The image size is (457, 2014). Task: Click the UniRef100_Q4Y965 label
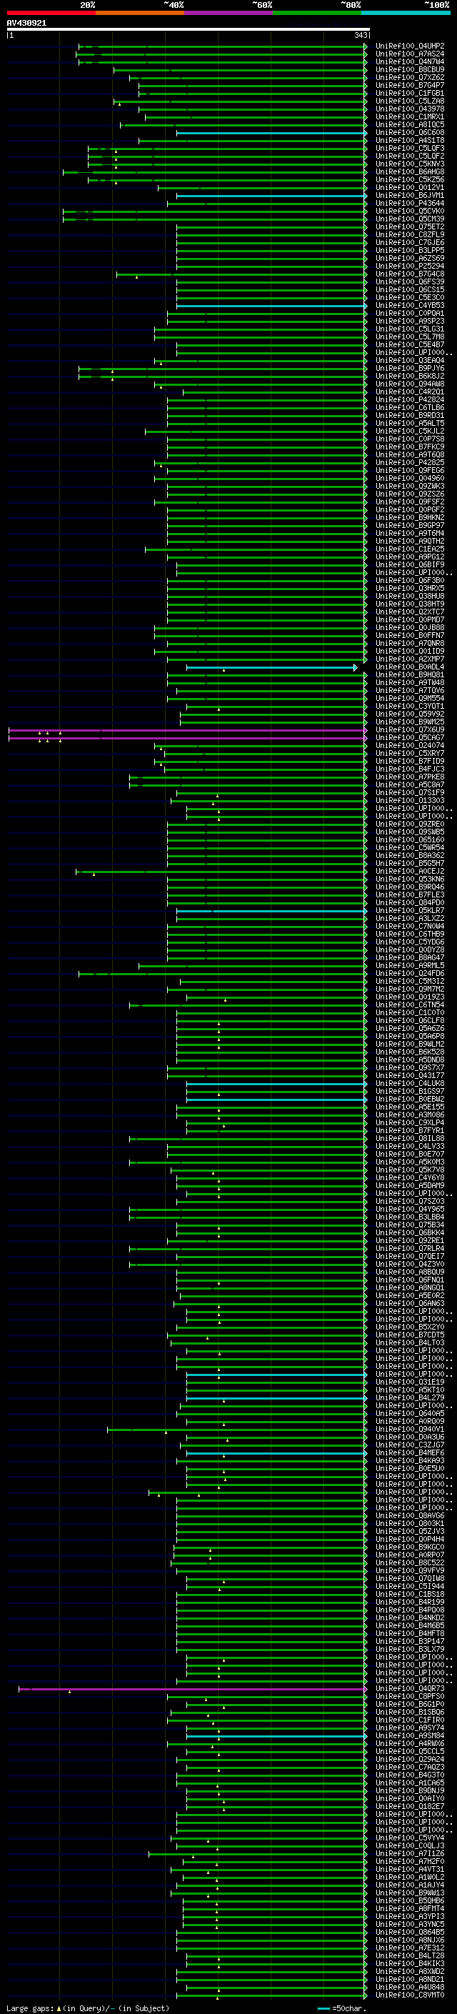tap(410, 1210)
